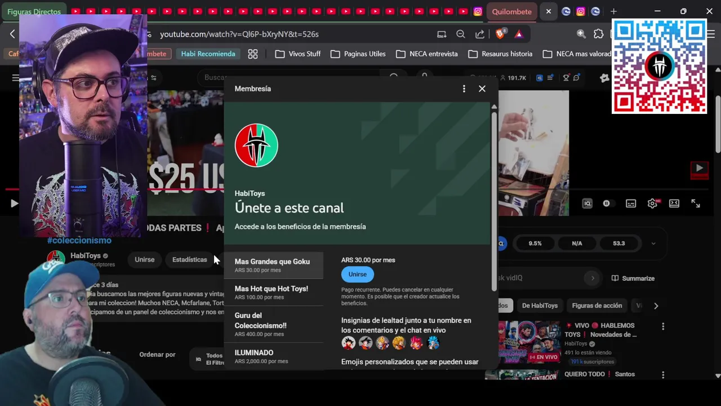
Task: Expand the vidIQ stats panel chevron
Action: [653, 244]
